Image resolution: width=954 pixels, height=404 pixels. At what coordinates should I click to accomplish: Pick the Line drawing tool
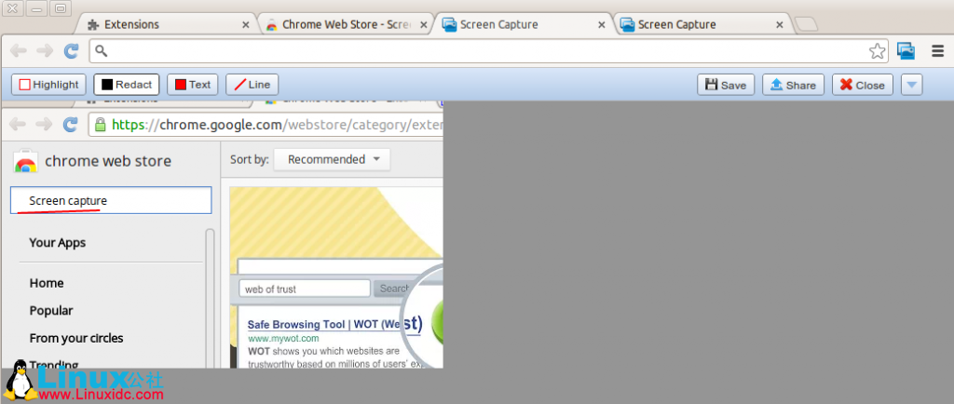point(252,85)
